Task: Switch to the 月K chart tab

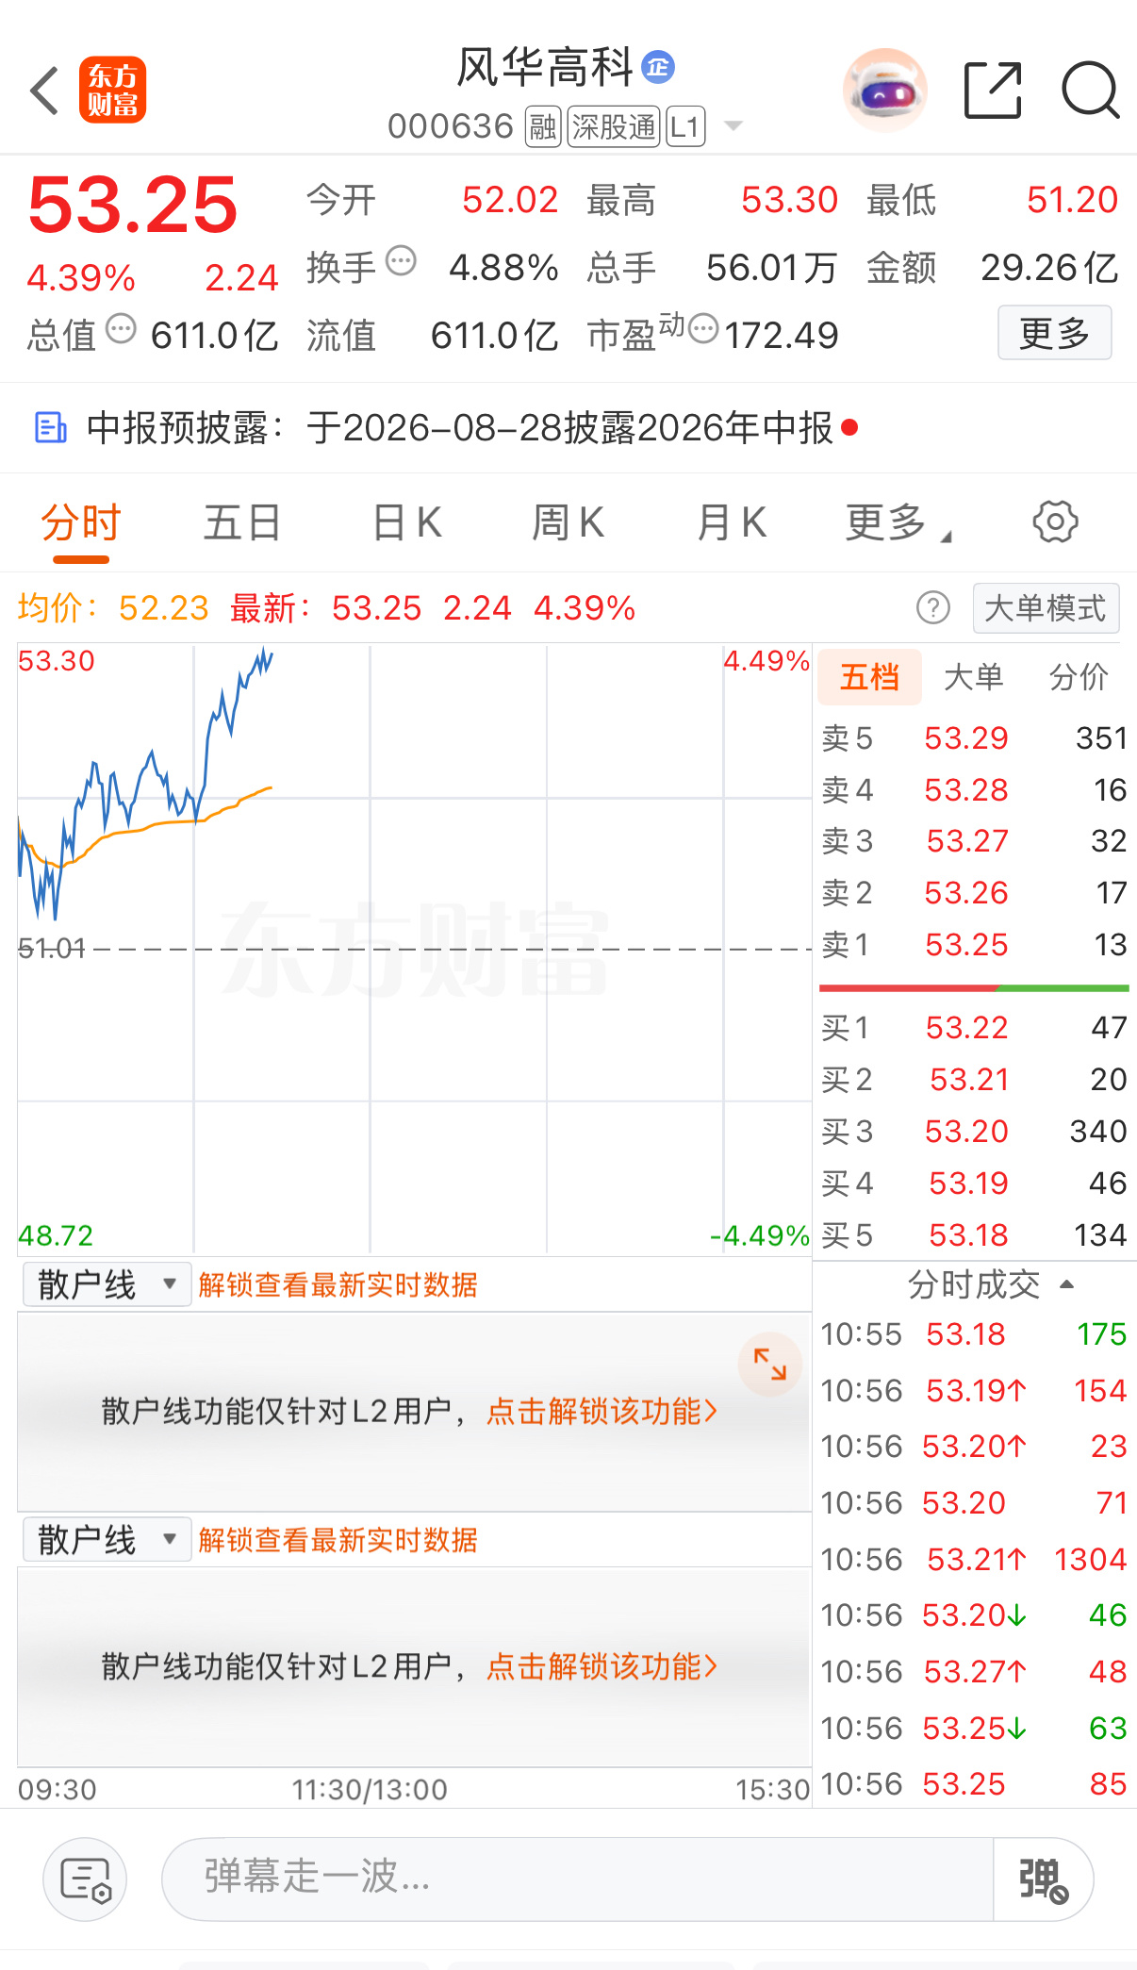Action: 732,522
